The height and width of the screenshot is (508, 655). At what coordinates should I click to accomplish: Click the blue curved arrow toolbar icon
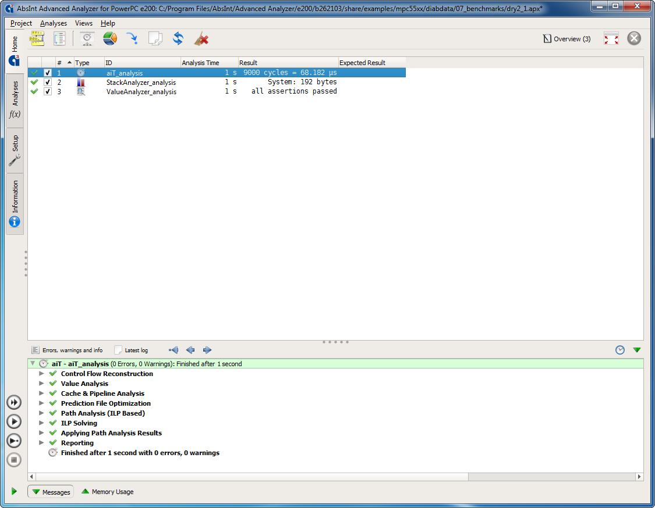click(132, 39)
